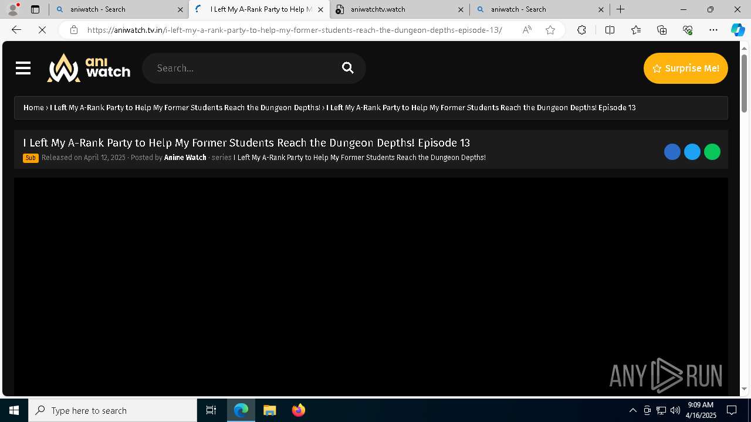Open Task View on the taskbar
The height and width of the screenshot is (422, 751).
tap(211, 410)
